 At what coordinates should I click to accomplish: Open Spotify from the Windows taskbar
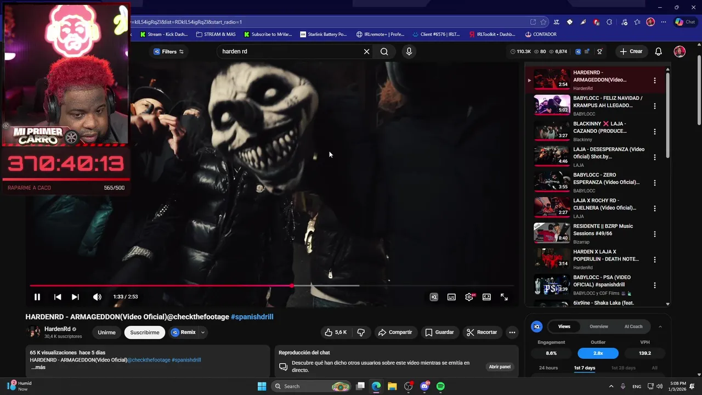pos(440,386)
